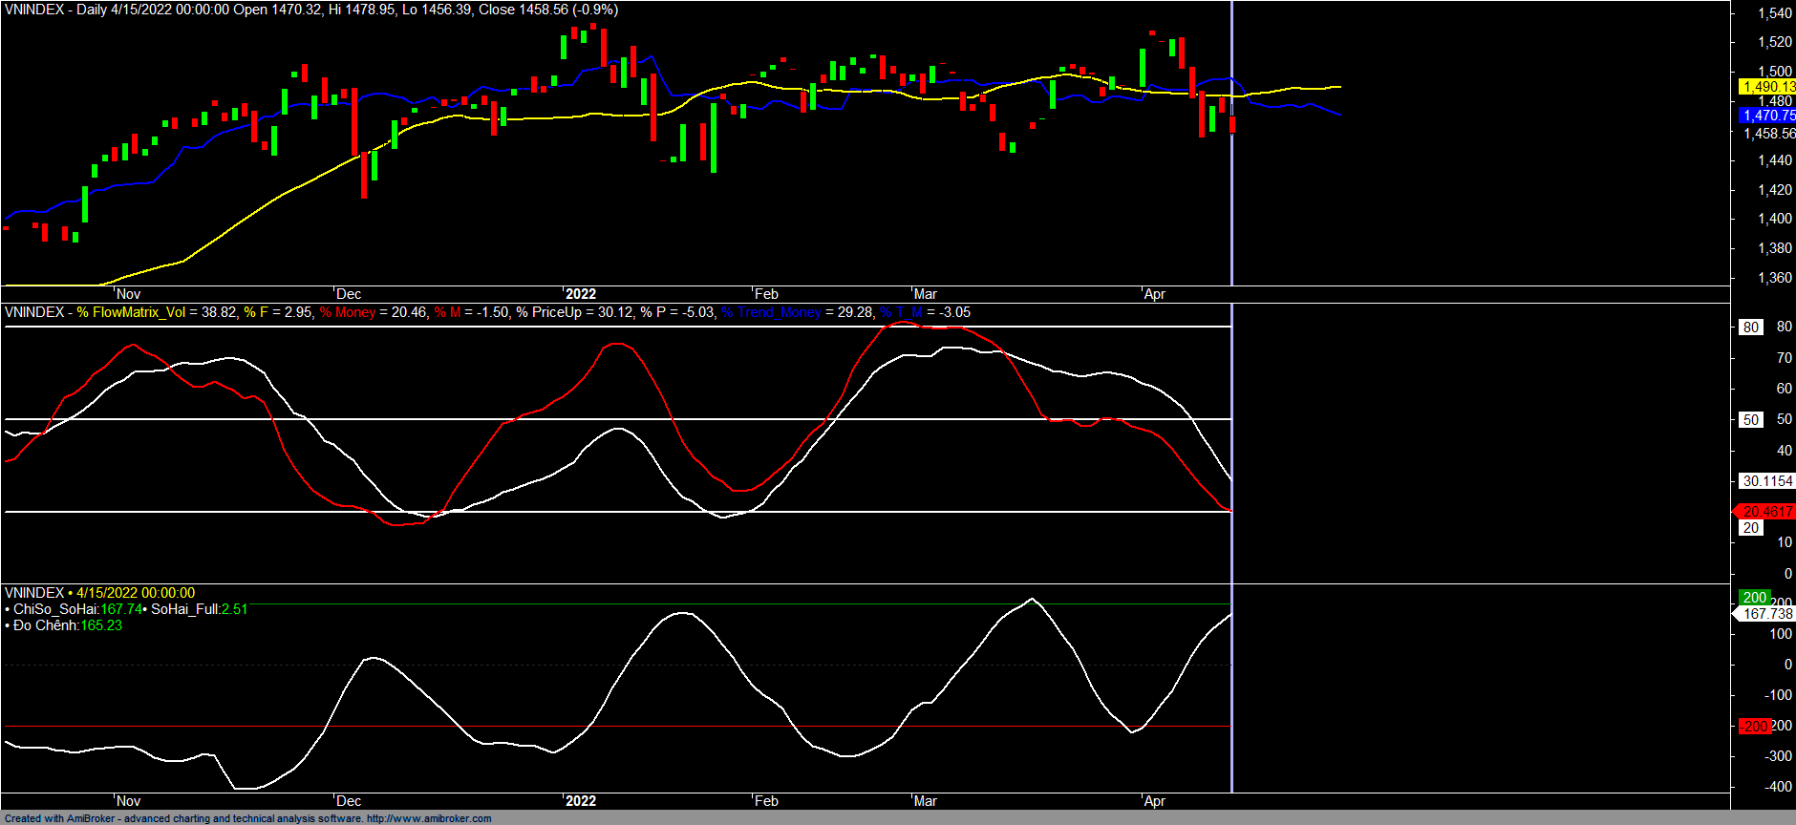Click the last red candlestick at cursor line
1796x825 pixels.
coord(1232,124)
